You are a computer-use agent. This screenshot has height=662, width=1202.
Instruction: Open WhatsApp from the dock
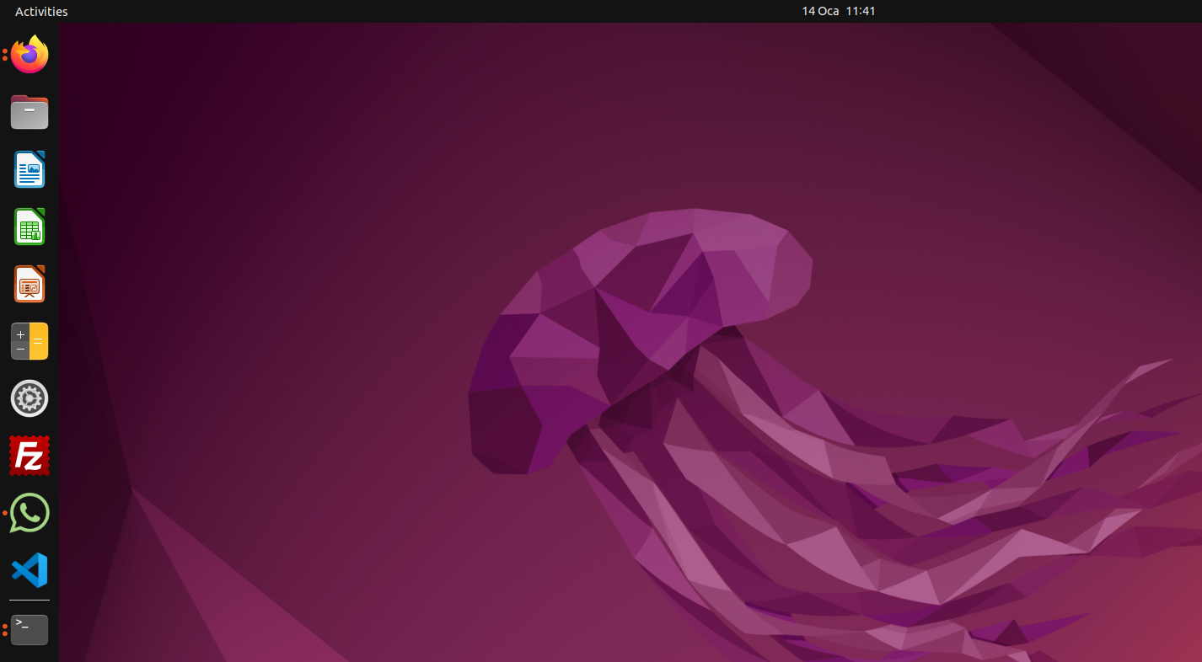click(30, 513)
